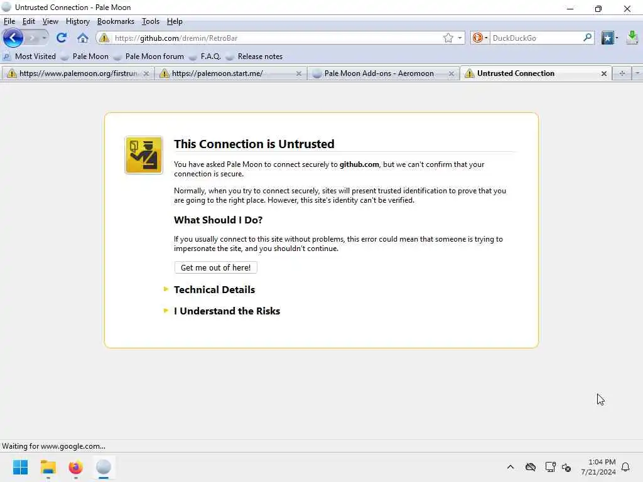The width and height of the screenshot is (643, 482).
Task: Open the Pale Moon forum bookmark
Action: 149,56
